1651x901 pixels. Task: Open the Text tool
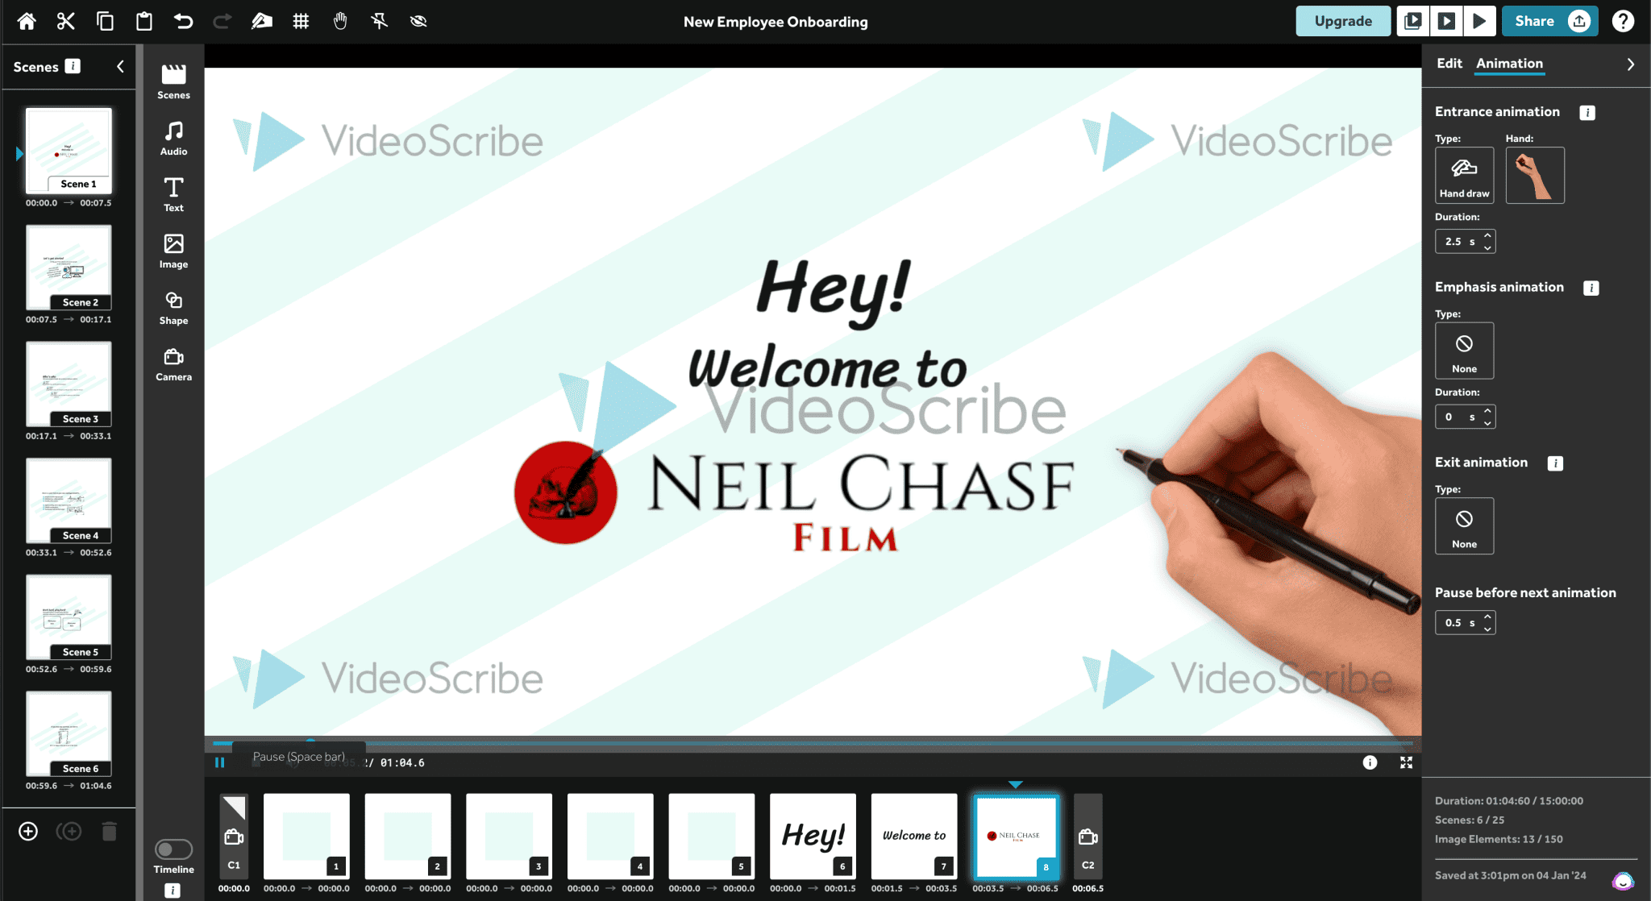pyautogui.click(x=173, y=194)
